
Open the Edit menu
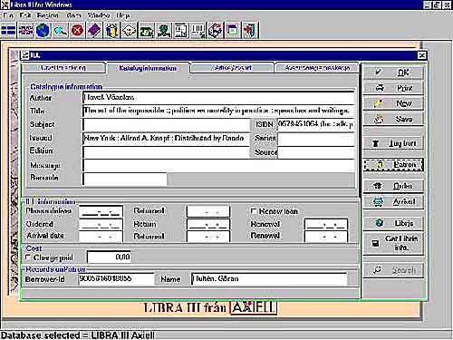[x=25, y=15]
